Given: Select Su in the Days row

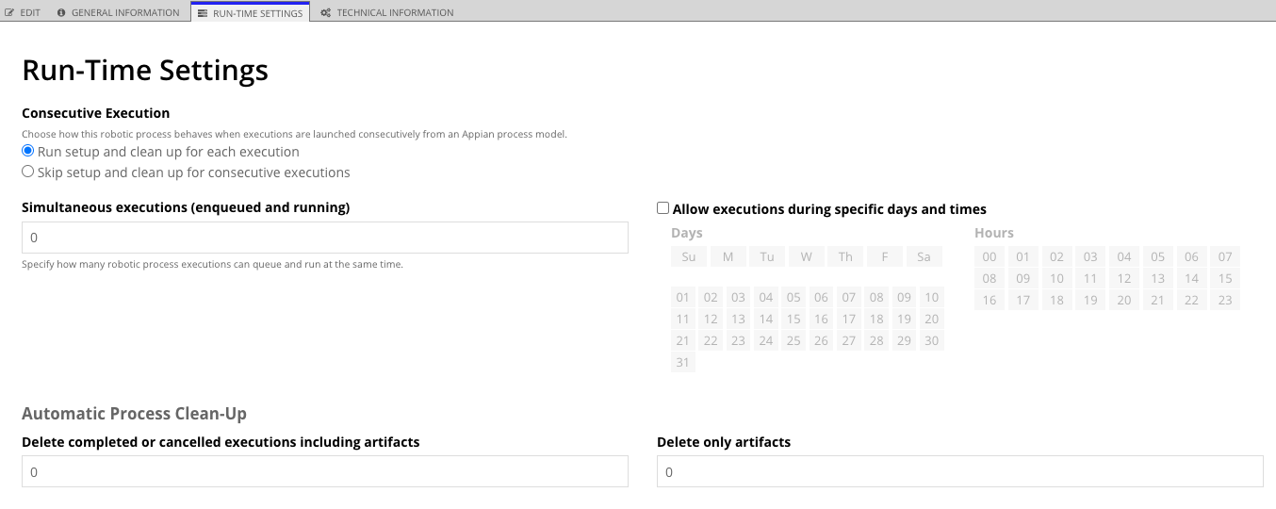Looking at the screenshot, I should pos(688,256).
